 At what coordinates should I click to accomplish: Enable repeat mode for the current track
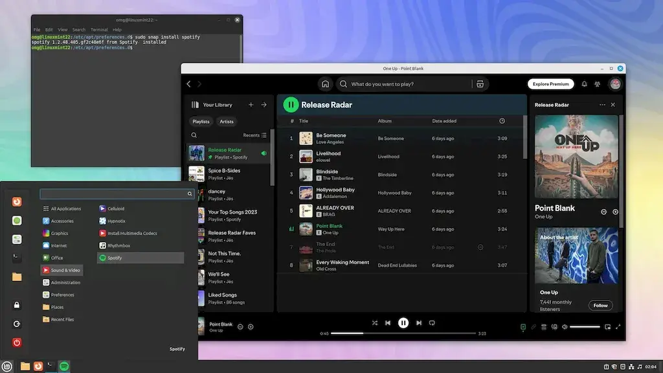pos(433,323)
